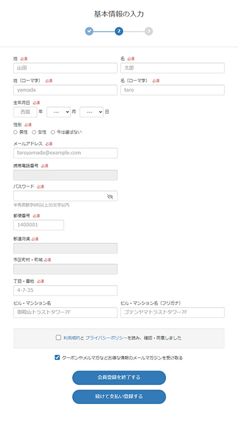Click the greyed step 3 indicator
Viewport: 238px width, 426px height.
(x=149, y=32)
